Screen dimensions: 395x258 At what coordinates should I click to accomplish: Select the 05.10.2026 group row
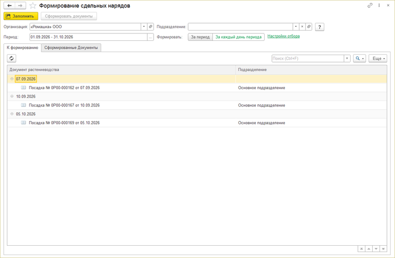[197, 114]
